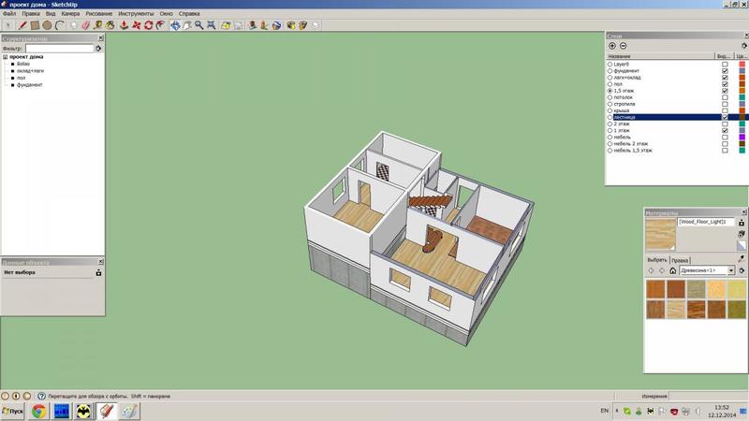Hide the фундамент layer via checkbox
The image size is (749, 421).
[x=725, y=71]
